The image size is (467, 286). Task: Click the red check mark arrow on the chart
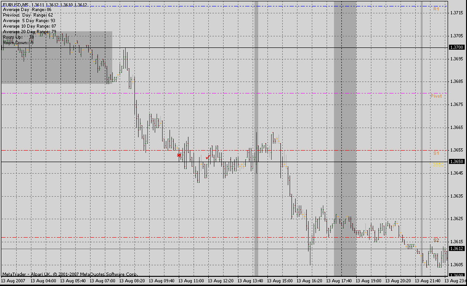pos(208,157)
